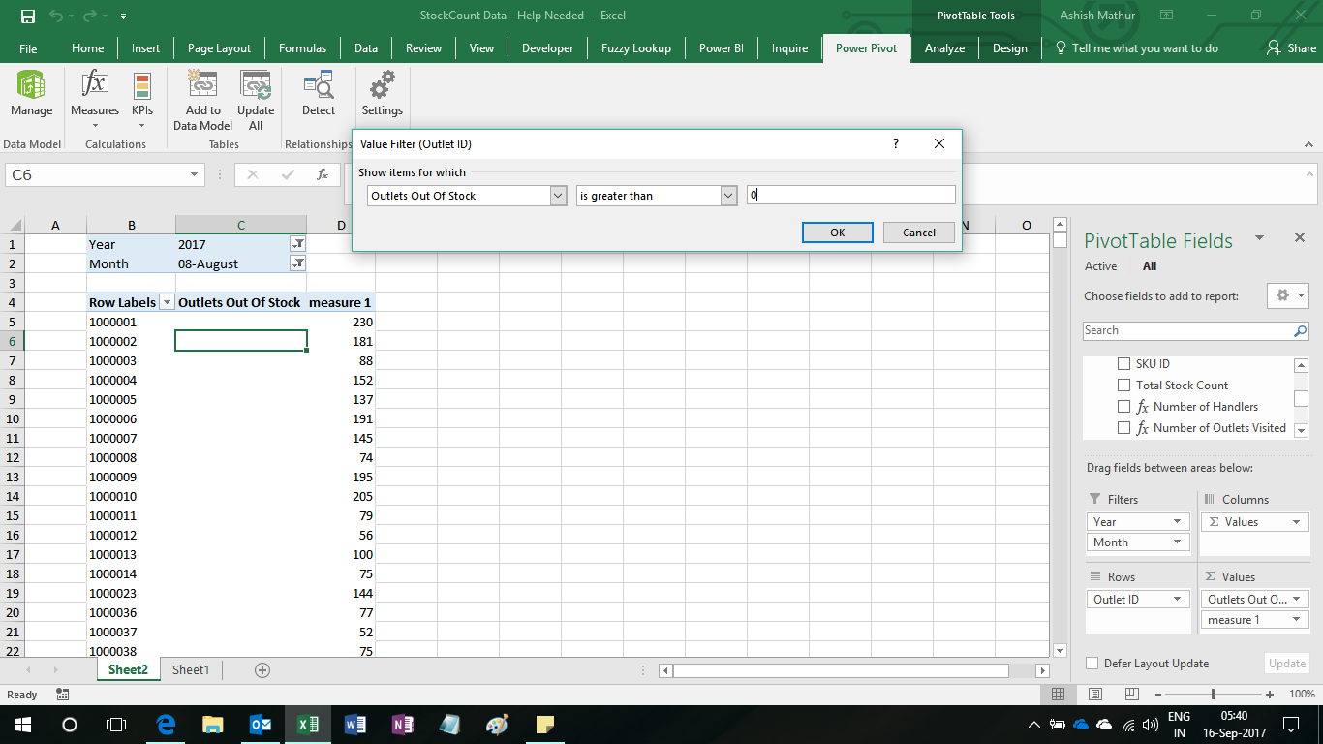Click zoom in plus button
This screenshot has height=744, width=1323.
[1270, 695]
